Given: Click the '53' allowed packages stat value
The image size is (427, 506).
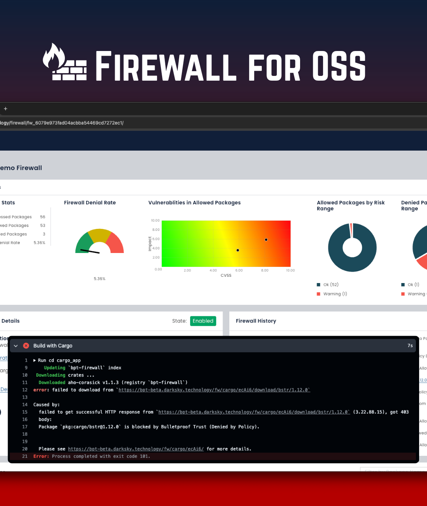Looking at the screenshot, I should click(x=43, y=226).
